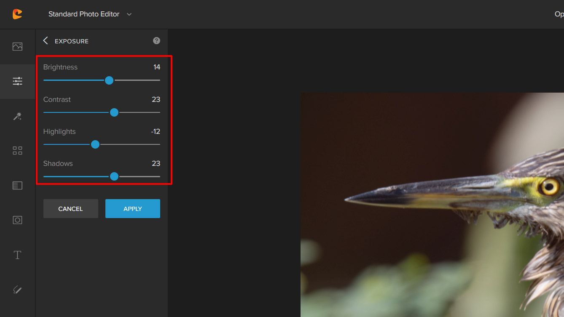Click the Highlights slider handle

[x=95, y=144]
